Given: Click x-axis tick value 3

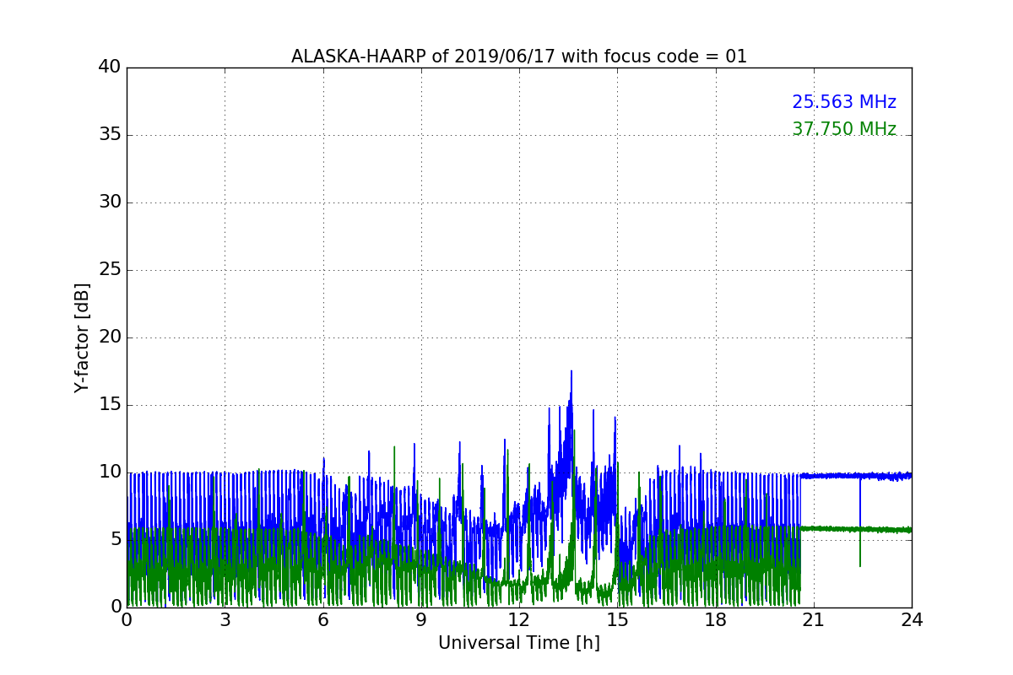Looking at the screenshot, I should point(225,620).
